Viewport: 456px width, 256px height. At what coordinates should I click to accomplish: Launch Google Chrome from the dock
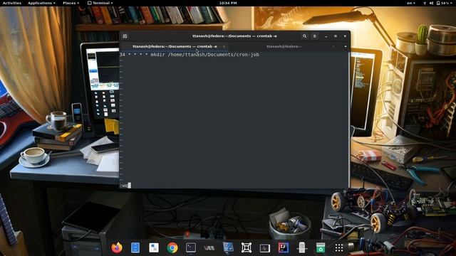172,248
